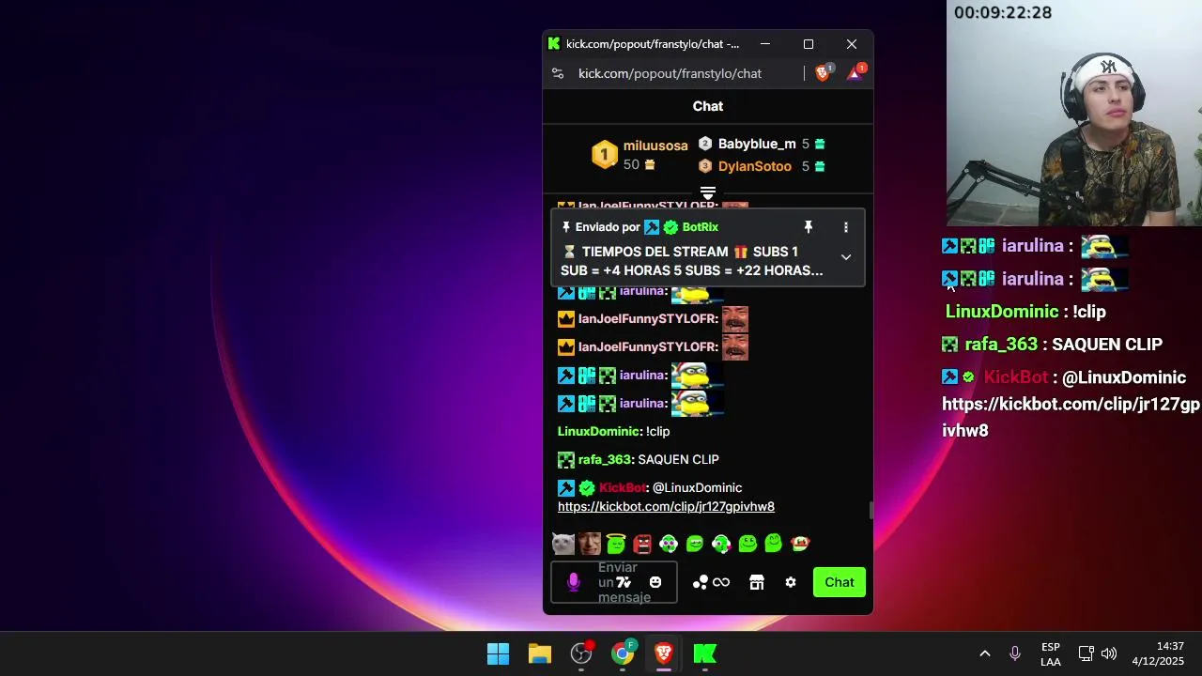Show hidden system tray icons
The height and width of the screenshot is (676, 1202).
[984, 653]
